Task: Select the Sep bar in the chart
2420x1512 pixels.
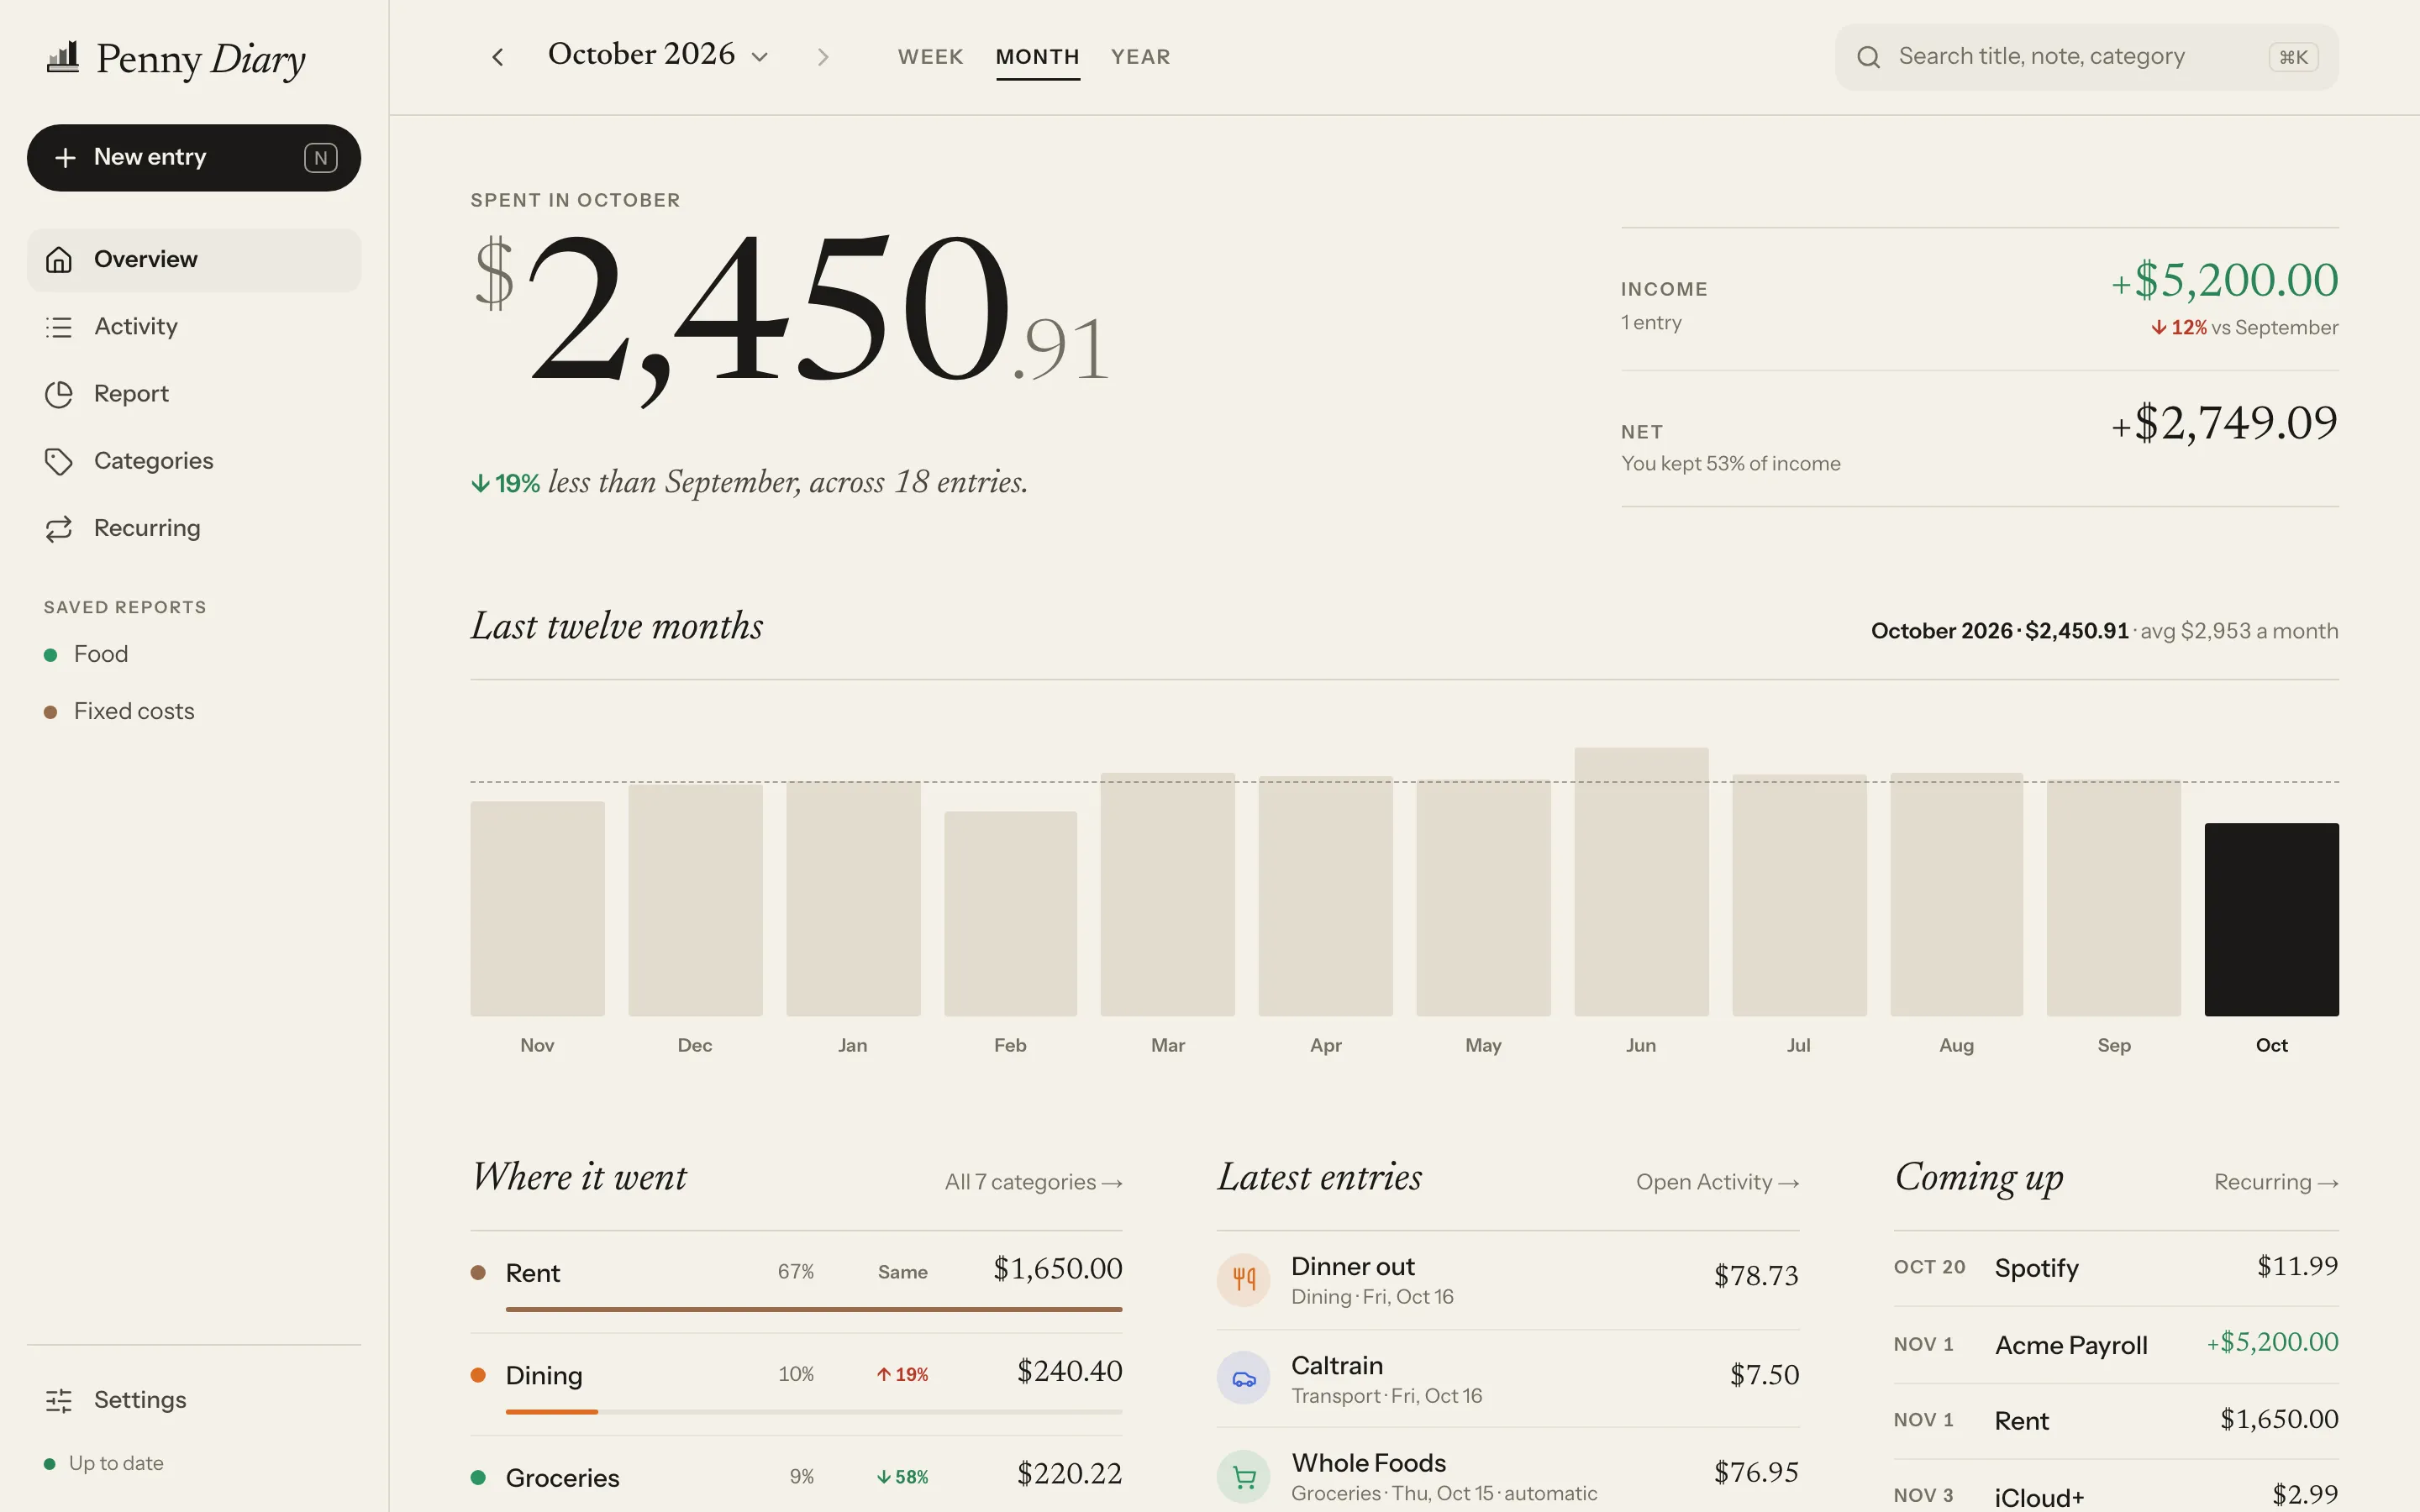Action: (x=2113, y=898)
